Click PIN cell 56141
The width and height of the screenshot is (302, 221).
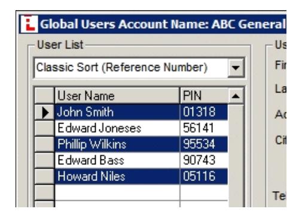(x=204, y=128)
